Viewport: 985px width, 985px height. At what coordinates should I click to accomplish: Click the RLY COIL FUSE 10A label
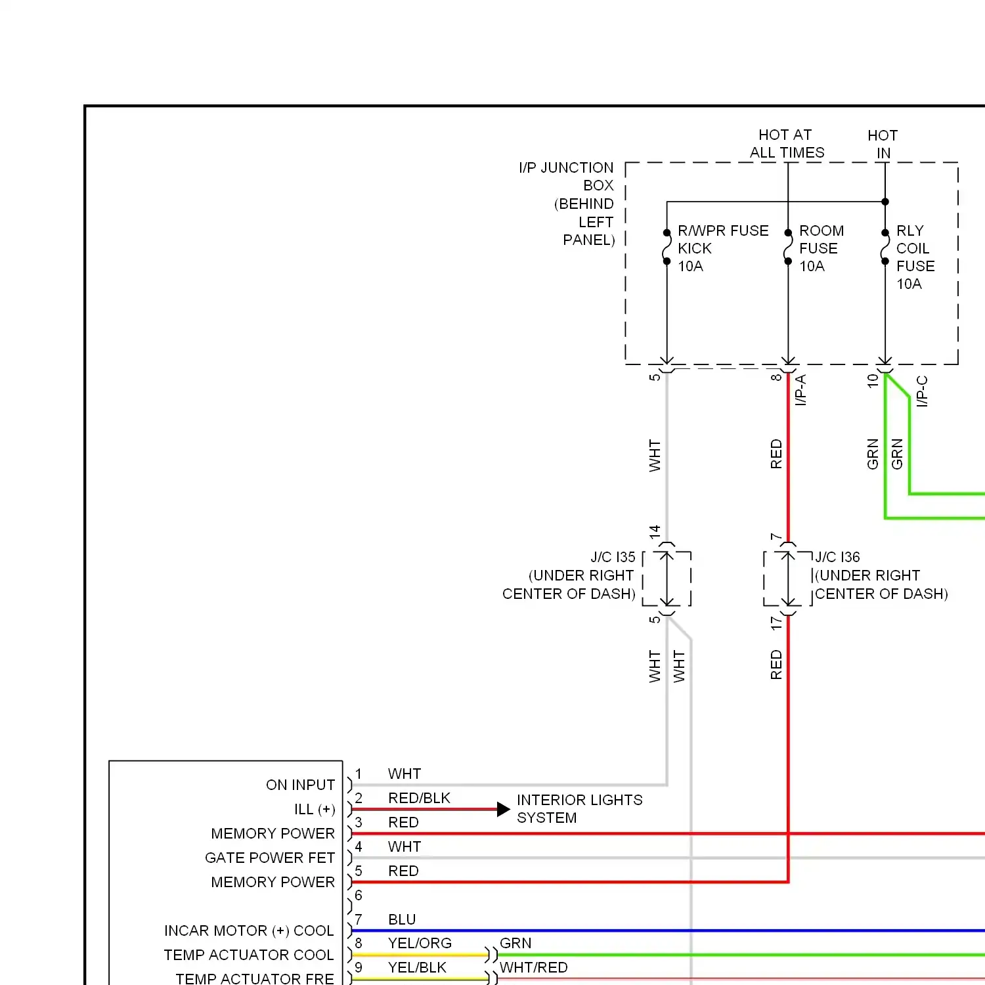point(915,257)
